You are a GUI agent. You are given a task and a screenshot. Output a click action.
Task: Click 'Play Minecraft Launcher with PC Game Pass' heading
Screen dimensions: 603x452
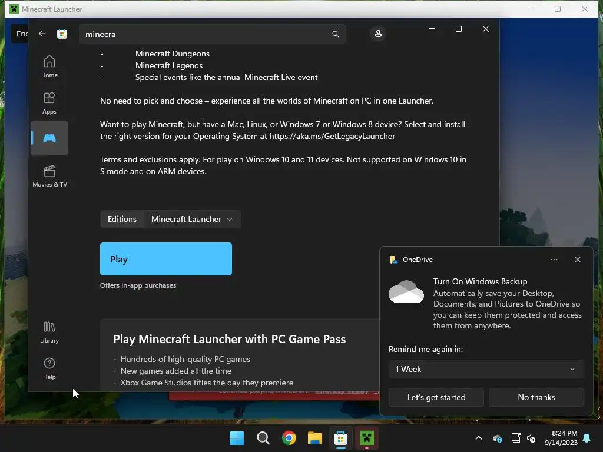pos(229,339)
